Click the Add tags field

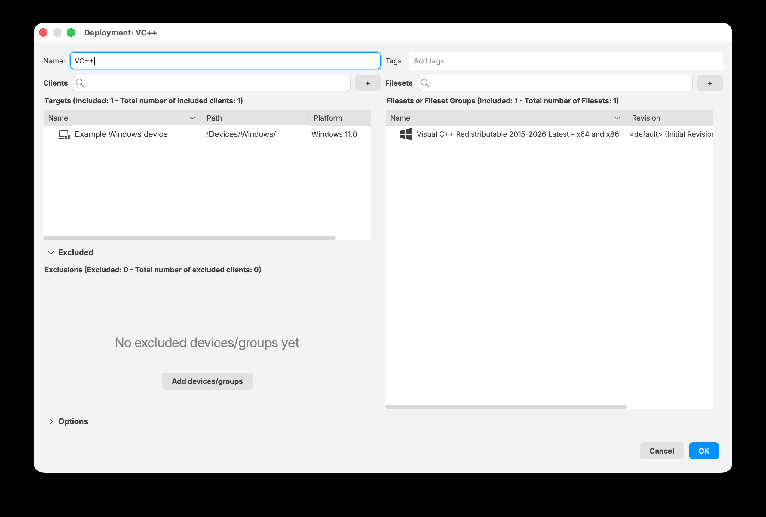565,61
